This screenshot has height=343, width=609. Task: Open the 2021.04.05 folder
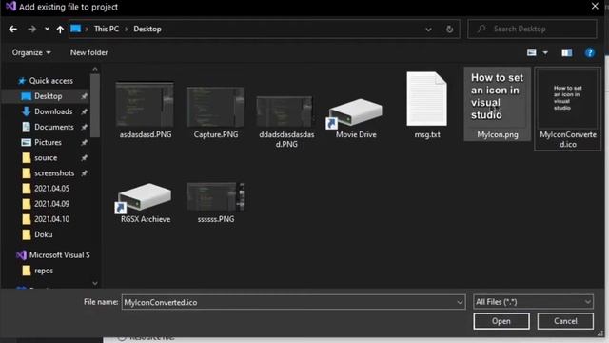(51, 189)
